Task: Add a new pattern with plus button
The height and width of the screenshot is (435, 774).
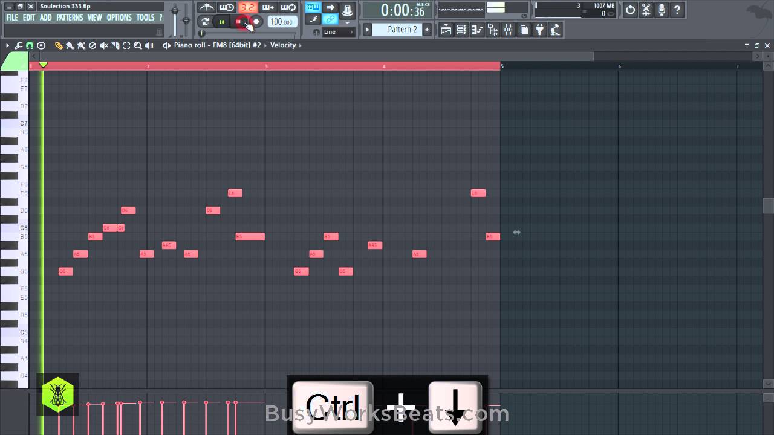Action: (427, 30)
